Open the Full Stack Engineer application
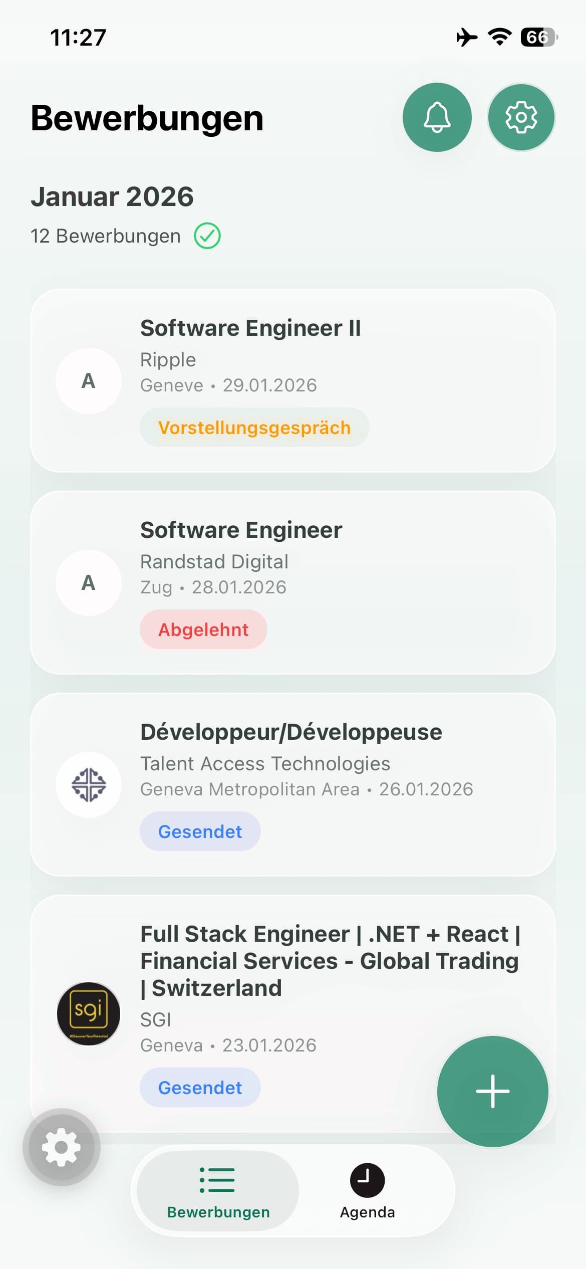This screenshot has height=1269, width=586. tap(293, 1013)
